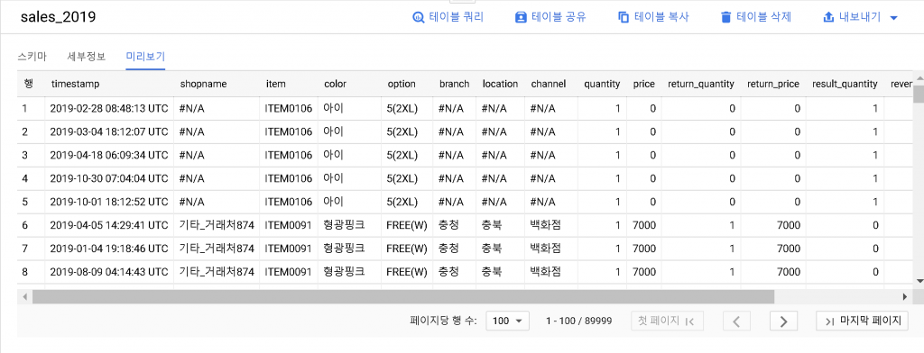Open the 세부정보 tab
The image size is (924, 353).
pyautogui.click(x=86, y=57)
